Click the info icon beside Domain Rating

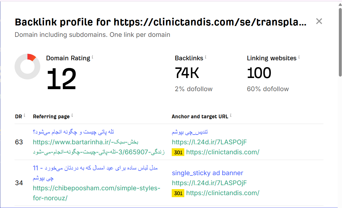tap(92, 56)
